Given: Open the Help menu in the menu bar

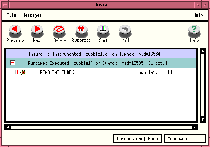Looking at the screenshot, I should 198,15.
